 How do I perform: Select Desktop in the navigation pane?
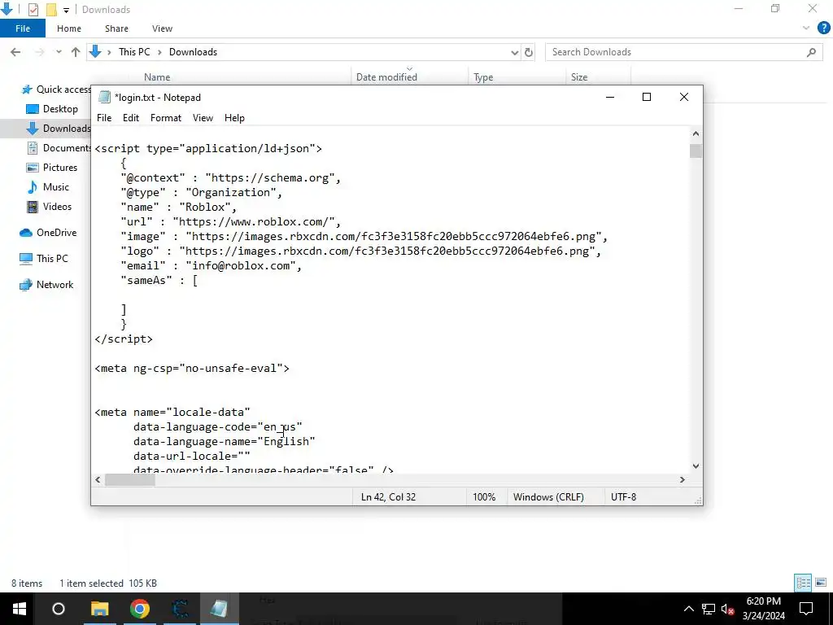click(52, 109)
